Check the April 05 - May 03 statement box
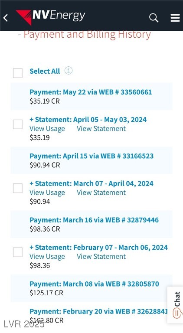This screenshot has width=183, height=333. coord(18,124)
